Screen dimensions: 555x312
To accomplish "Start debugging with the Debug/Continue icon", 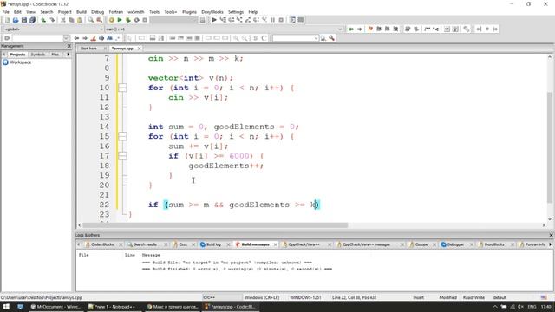I will click(214, 20).
